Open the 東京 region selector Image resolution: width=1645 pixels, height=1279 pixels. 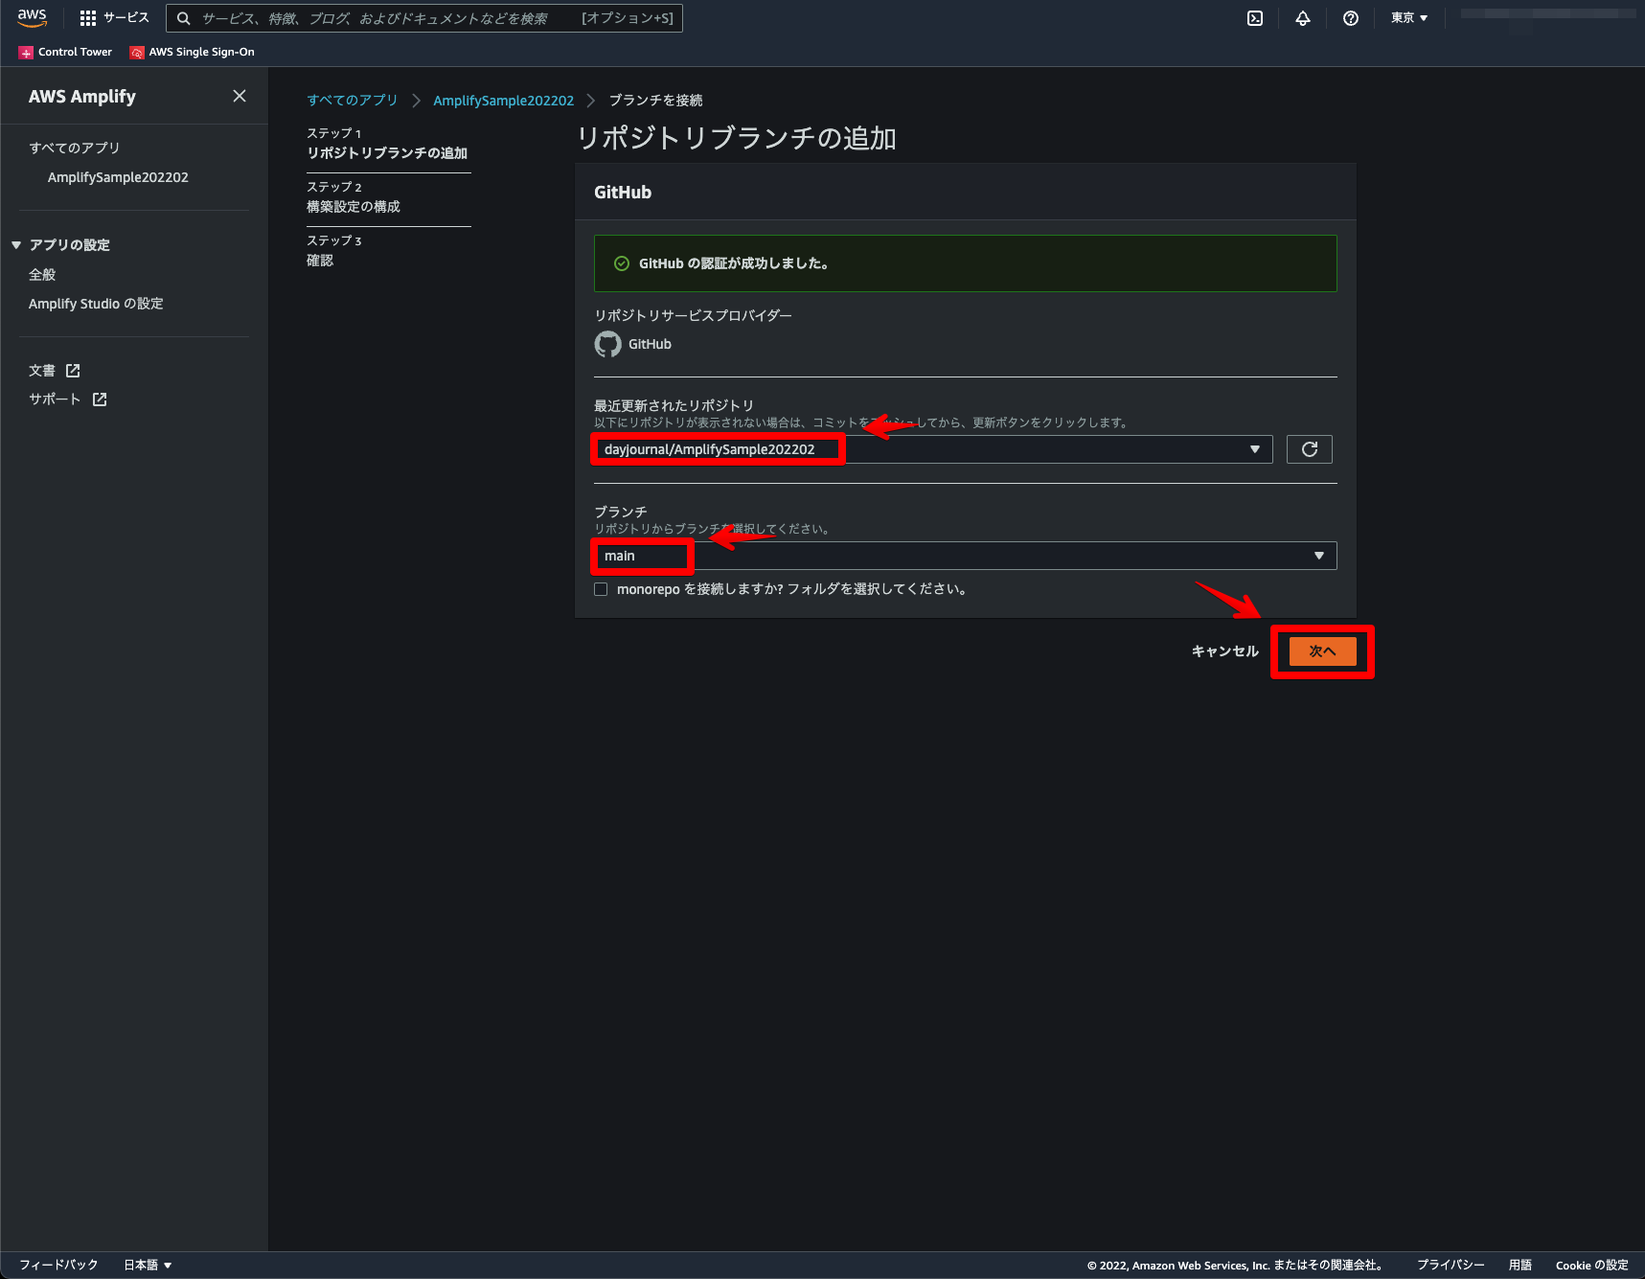tap(1409, 18)
